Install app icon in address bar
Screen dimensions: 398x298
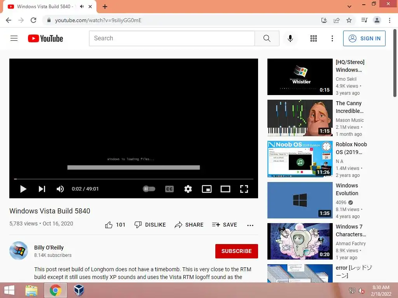point(324,20)
